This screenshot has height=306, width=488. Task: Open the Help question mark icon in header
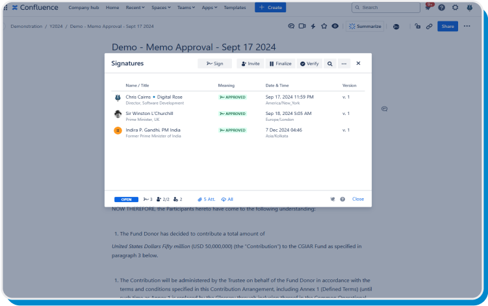click(441, 7)
